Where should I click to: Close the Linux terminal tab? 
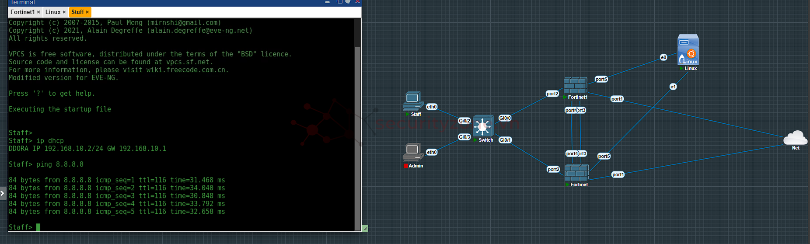coord(64,12)
